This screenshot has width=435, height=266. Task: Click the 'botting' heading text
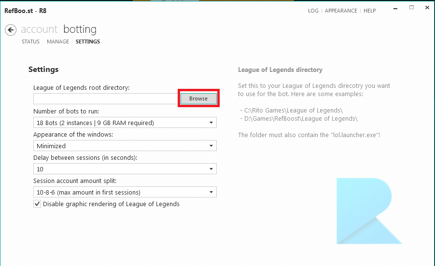tap(80, 29)
